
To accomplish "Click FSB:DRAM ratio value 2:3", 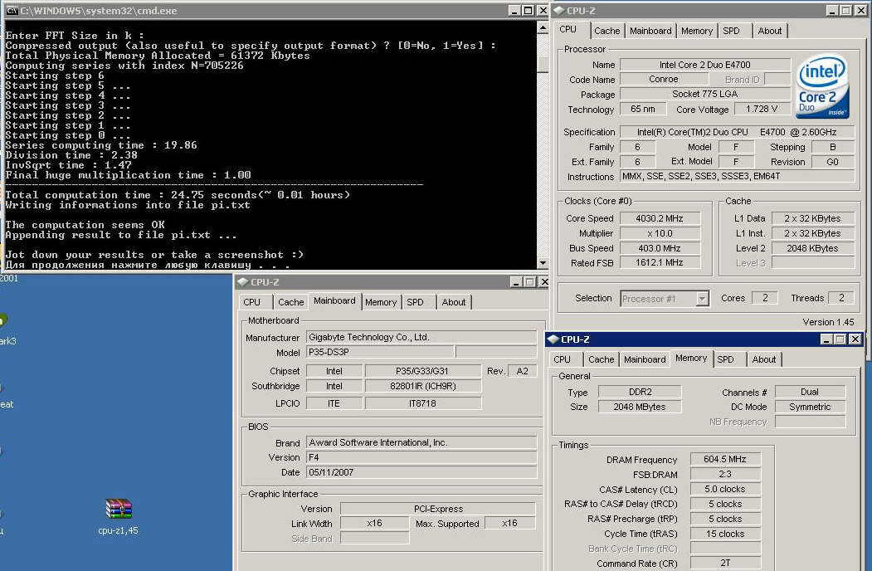I will coord(725,474).
